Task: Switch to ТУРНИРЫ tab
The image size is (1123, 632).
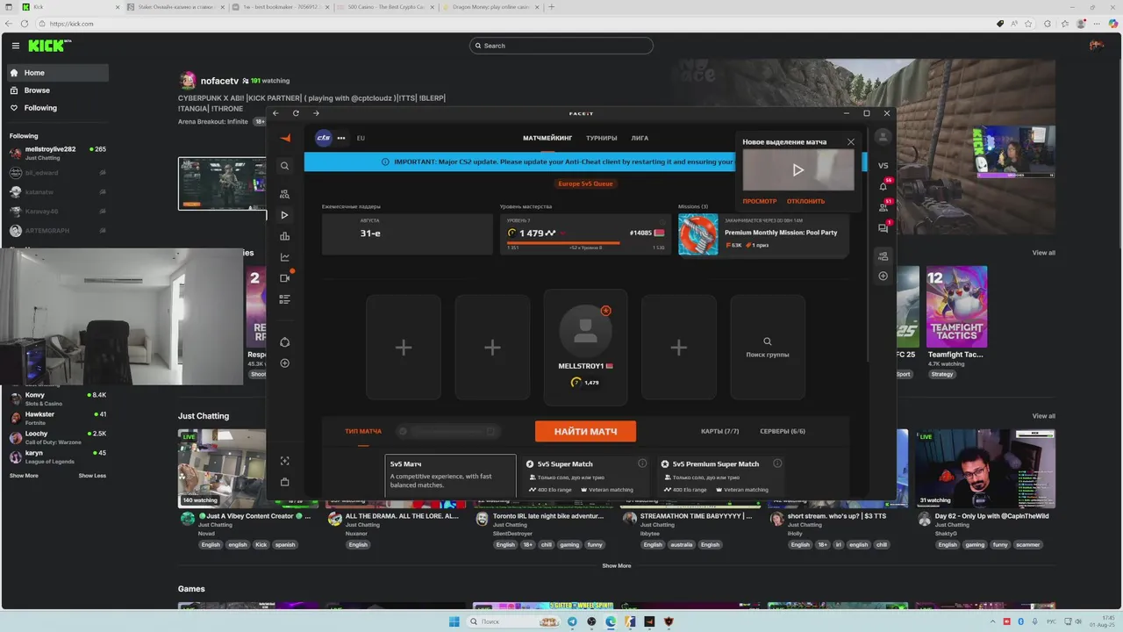Action: 602,138
